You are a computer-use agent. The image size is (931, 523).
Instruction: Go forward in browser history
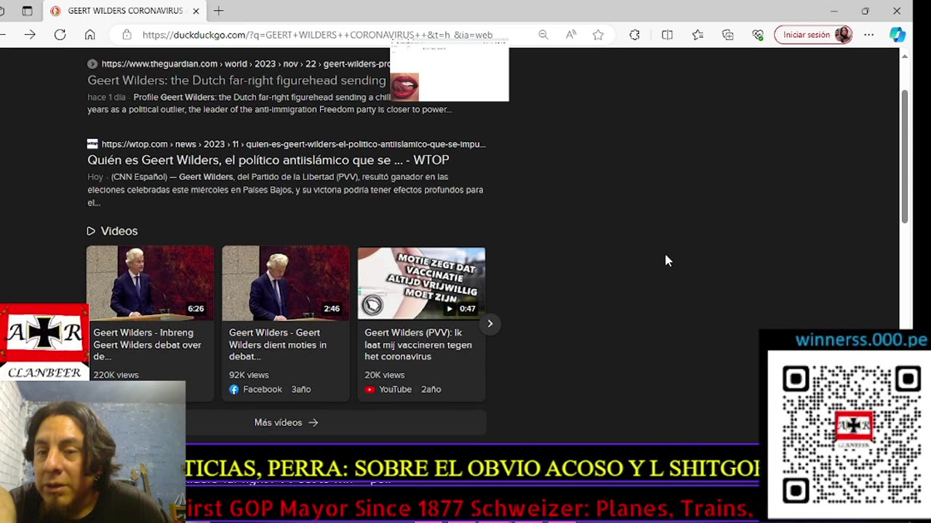[30, 35]
